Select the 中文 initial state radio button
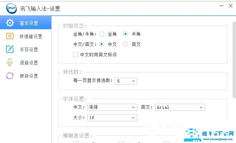This screenshot has height=143, width=236. (102, 44)
